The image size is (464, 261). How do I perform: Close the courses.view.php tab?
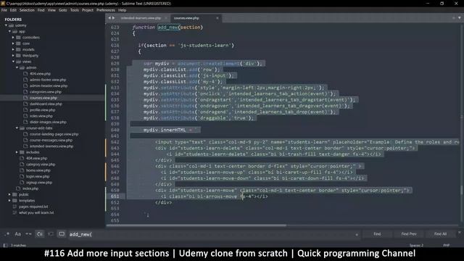pos(217,18)
